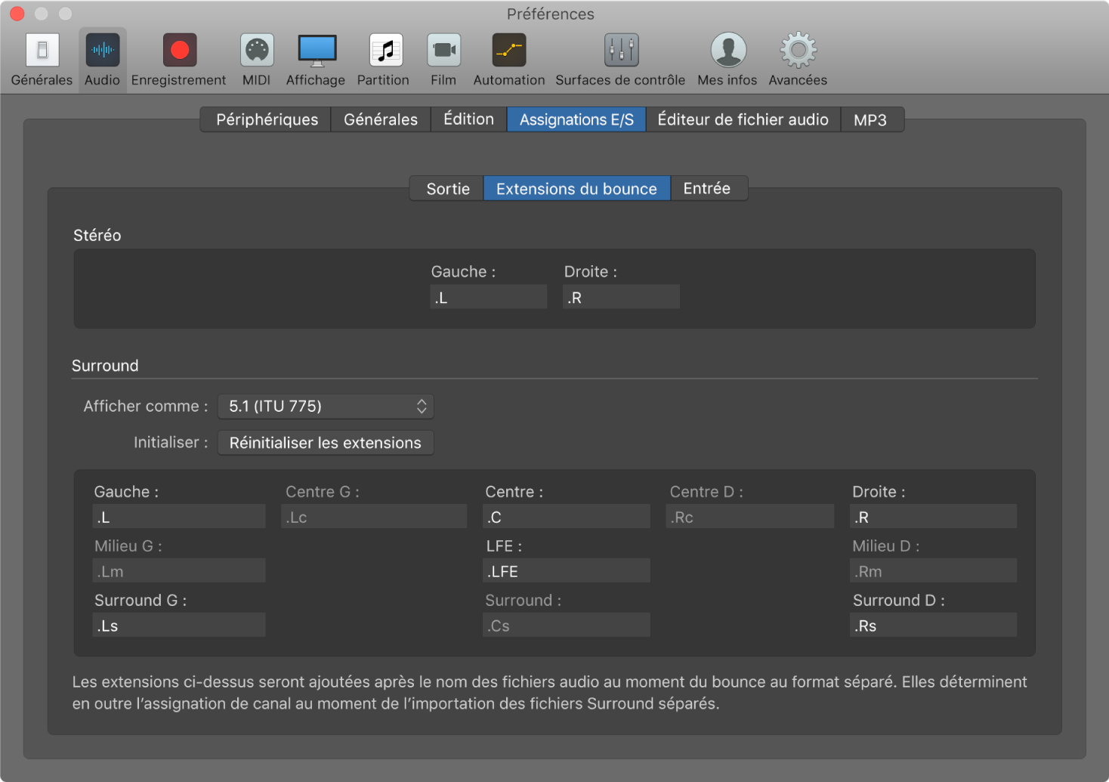The image size is (1109, 782).
Task: Select the Extensions du bounce sub-tab
Action: 576,189
